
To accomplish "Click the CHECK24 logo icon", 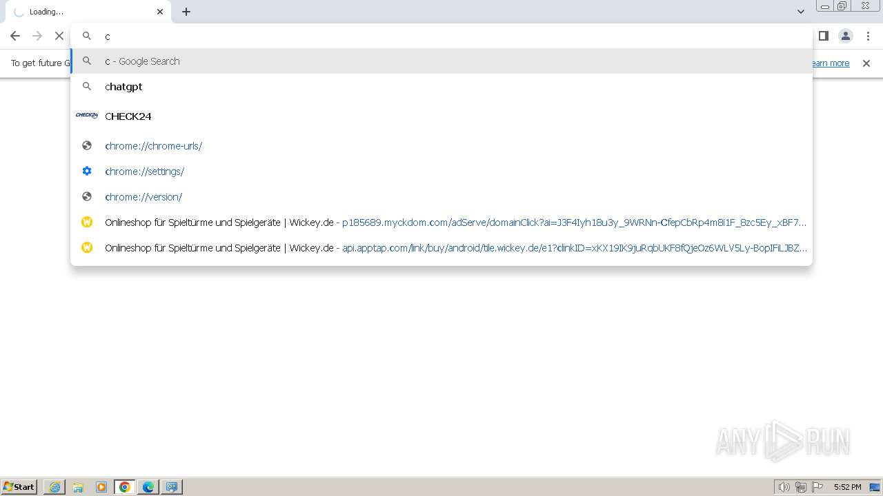I will click(87, 116).
